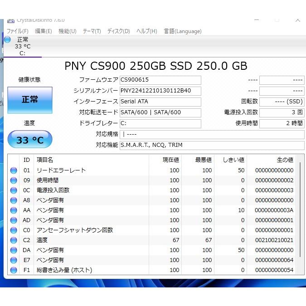Click the SATA/600 transfer mode field
This screenshot has width=306, height=306.
pyautogui.click(x=160, y=113)
